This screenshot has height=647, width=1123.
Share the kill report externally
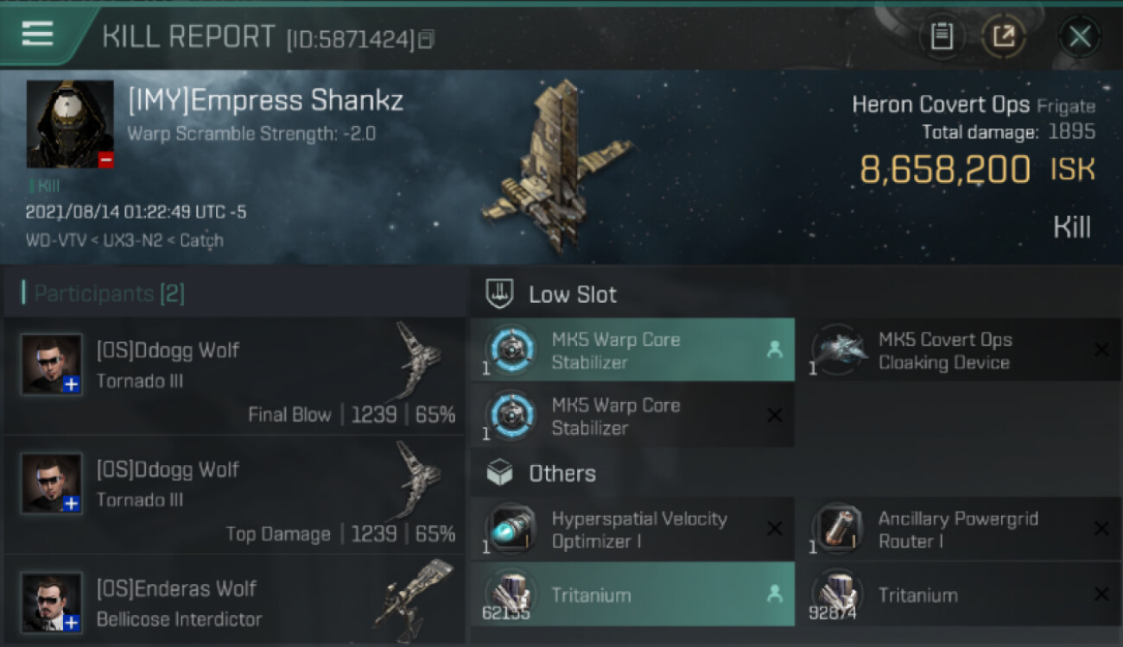[x=1004, y=36]
